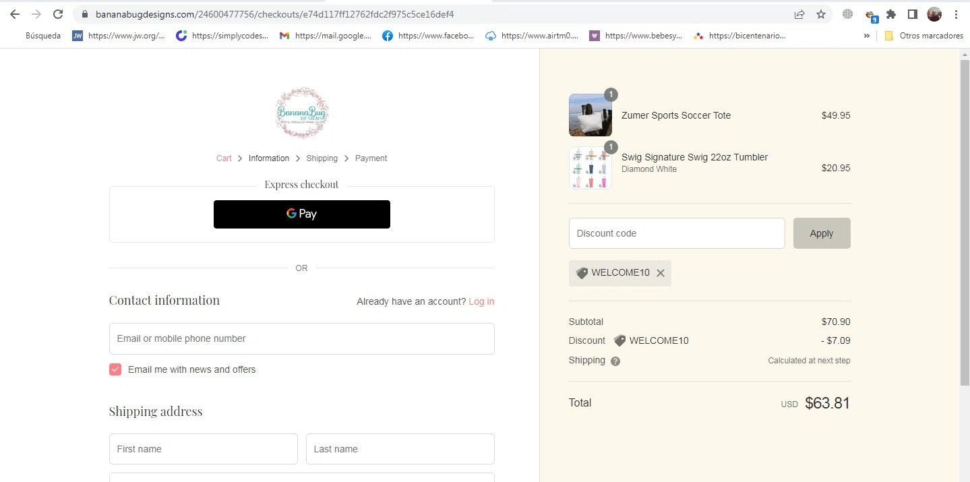Viewport: 970px width, 482px height.
Task: Click the Contact information heading
Action: click(x=164, y=300)
